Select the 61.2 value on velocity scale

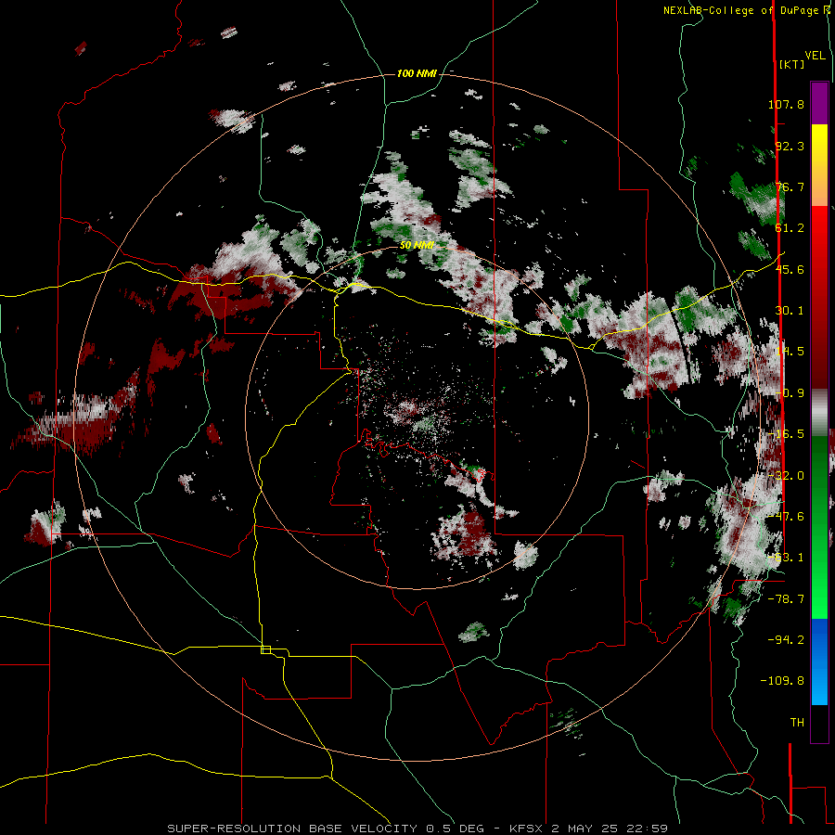click(x=790, y=228)
